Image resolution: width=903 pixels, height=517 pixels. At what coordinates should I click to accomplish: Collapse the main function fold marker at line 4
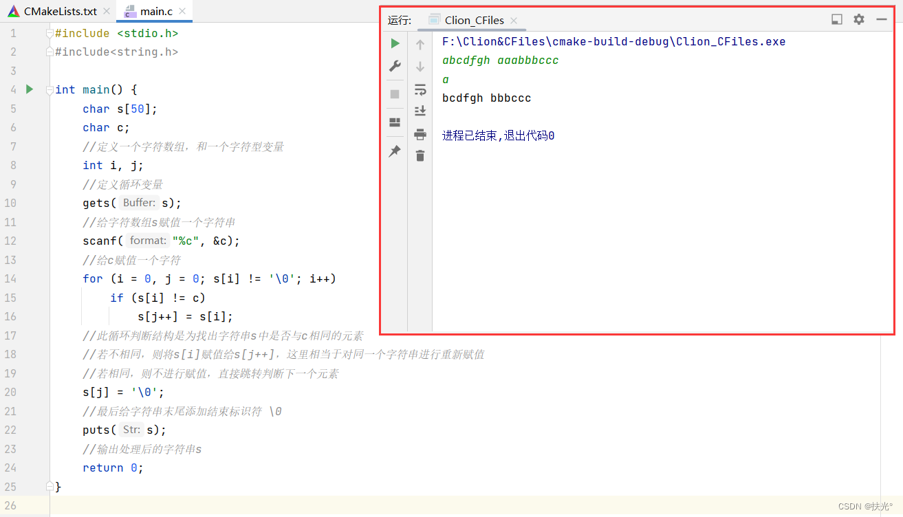point(49,89)
